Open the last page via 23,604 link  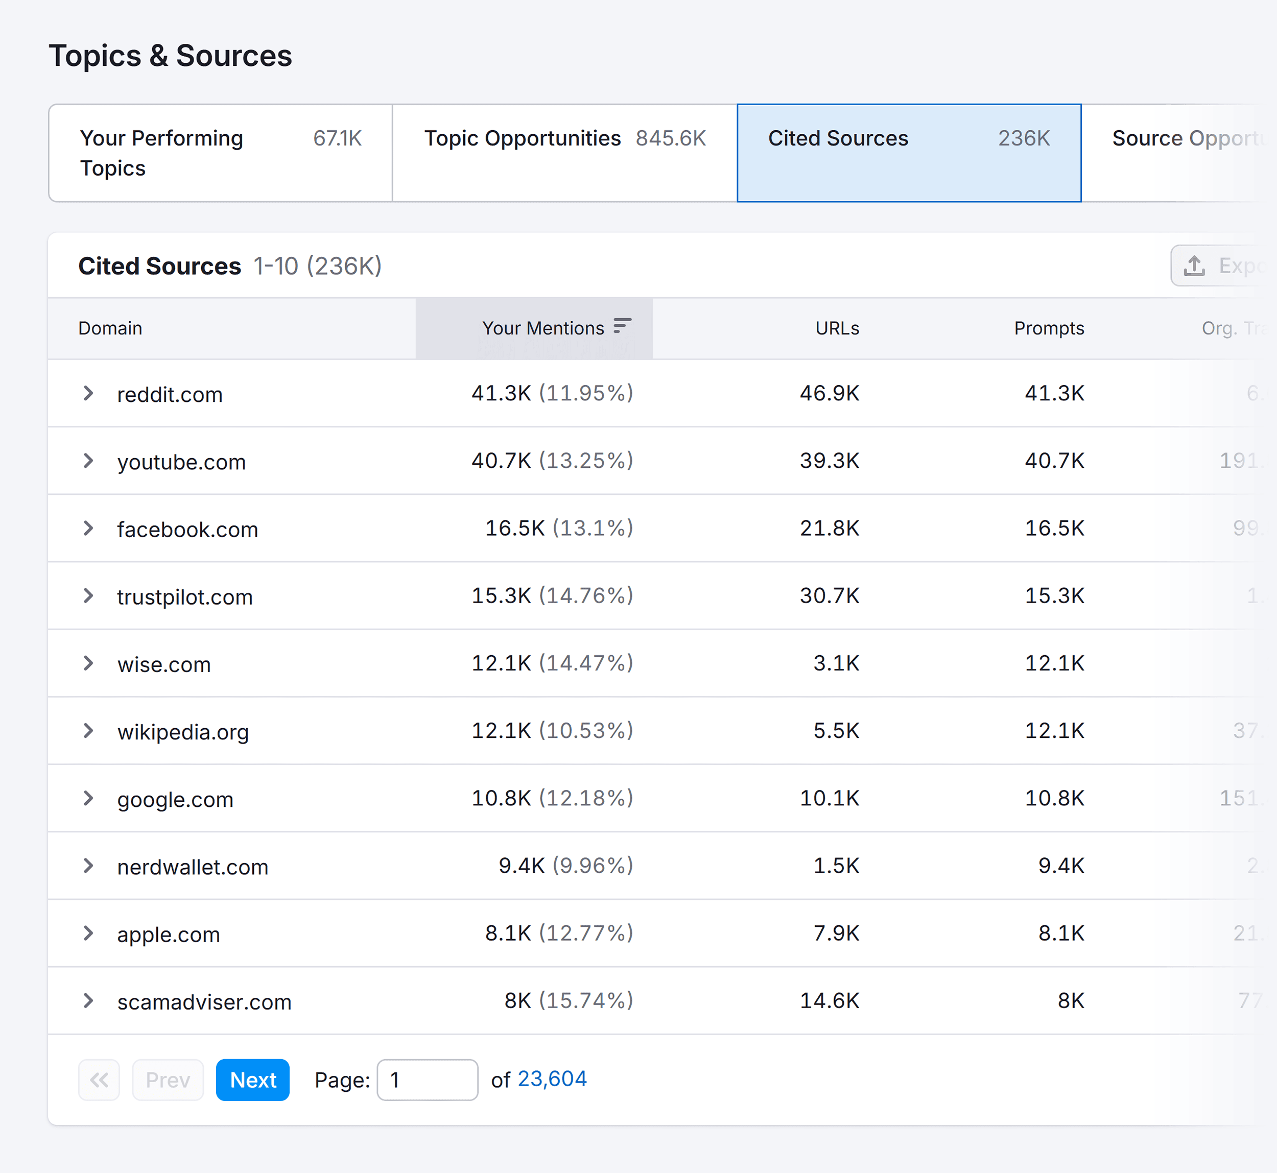click(552, 1079)
